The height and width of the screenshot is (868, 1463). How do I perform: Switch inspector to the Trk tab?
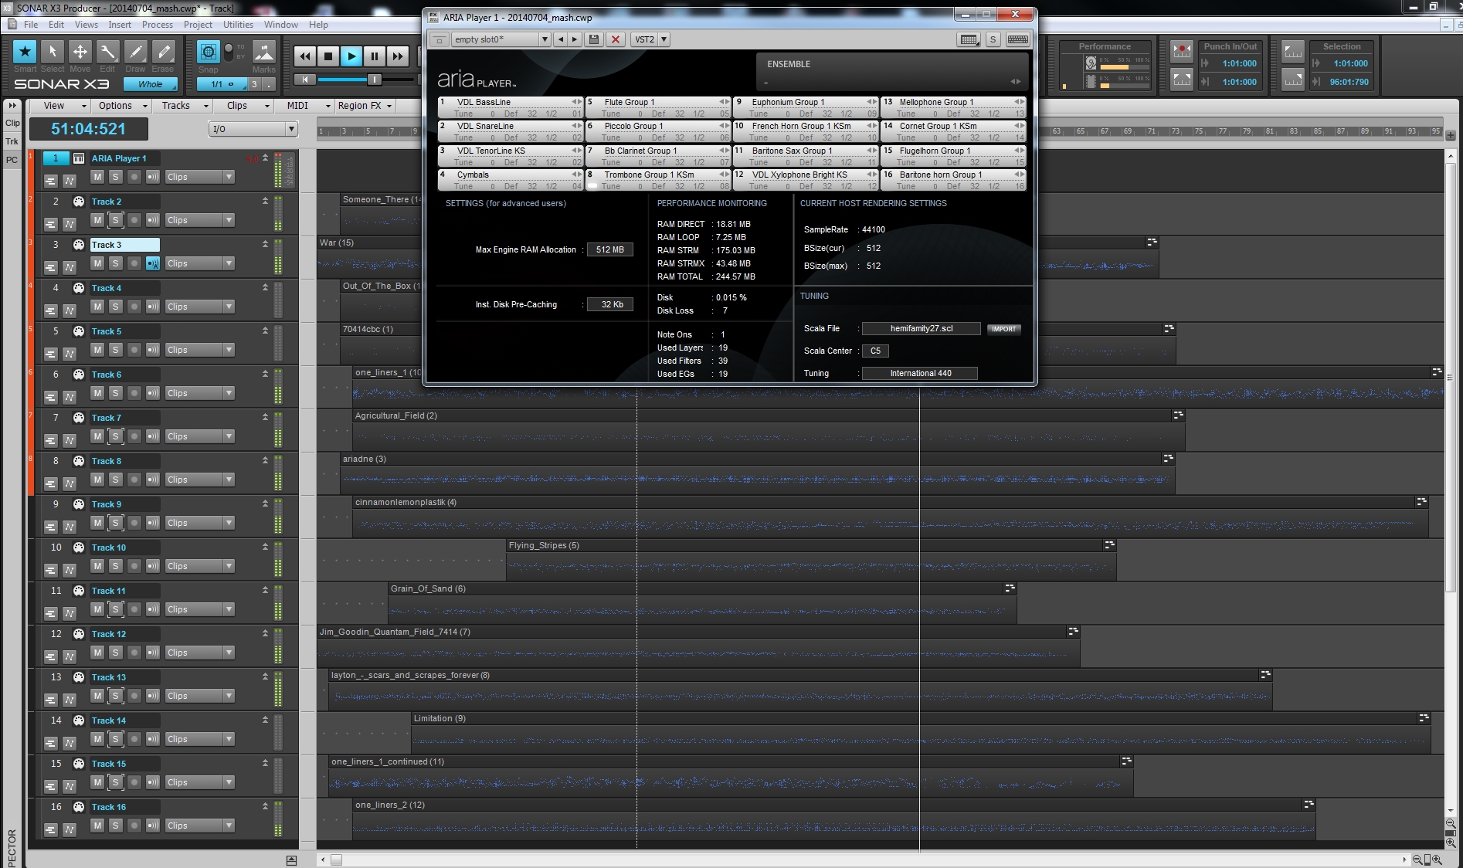pos(12,141)
